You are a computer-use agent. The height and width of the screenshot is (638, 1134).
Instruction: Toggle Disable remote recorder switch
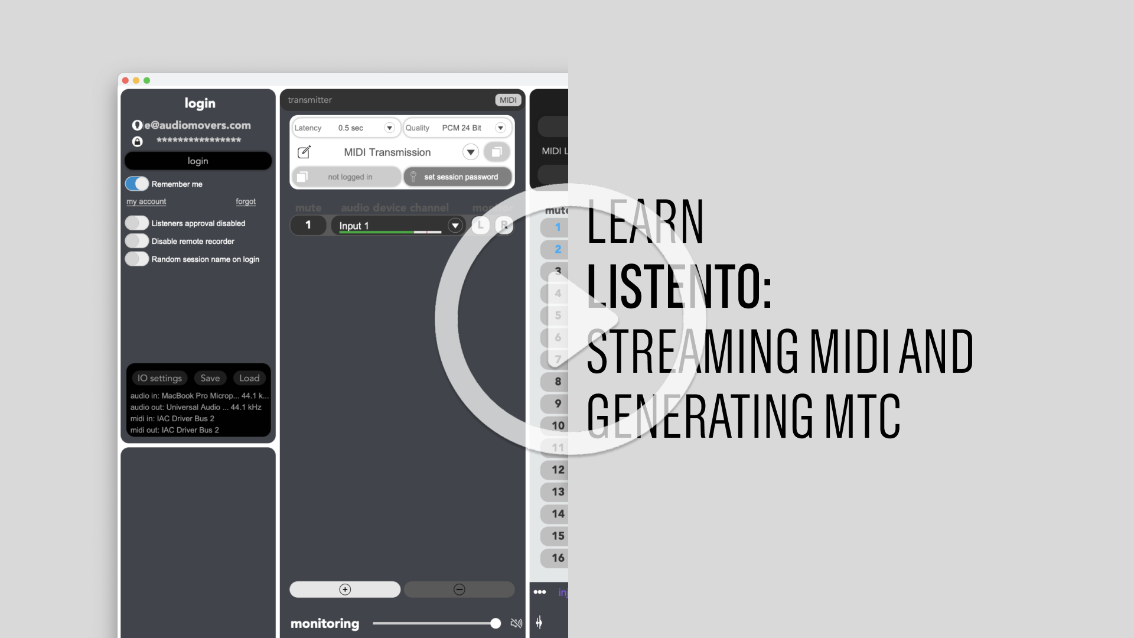click(137, 241)
